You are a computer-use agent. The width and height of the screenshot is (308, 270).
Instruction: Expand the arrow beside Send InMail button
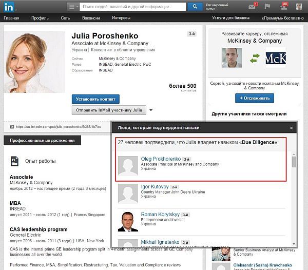click(x=151, y=110)
